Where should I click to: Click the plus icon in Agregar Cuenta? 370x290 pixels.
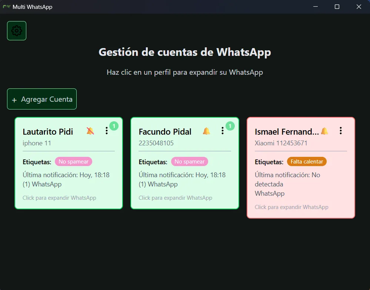coord(14,99)
